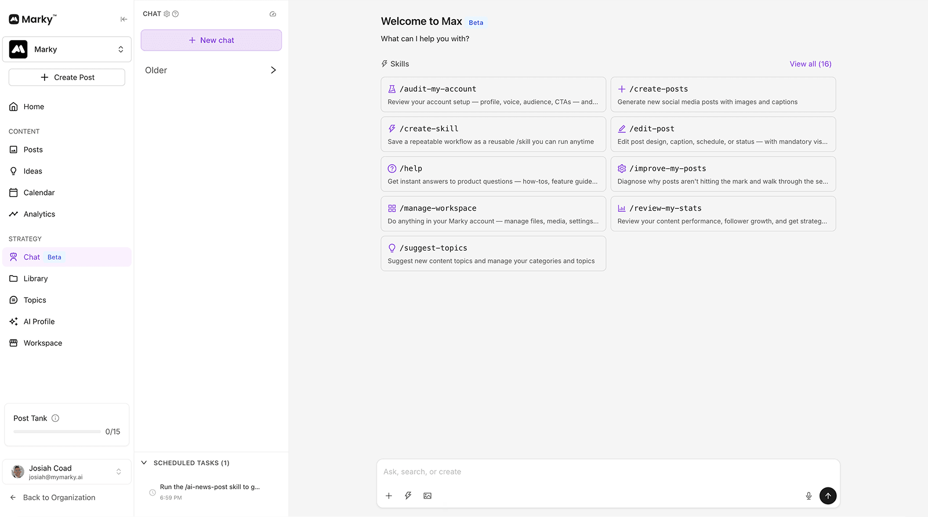Open the scheduled ai-news-post task
928x517 pixels.
[211, 491]
